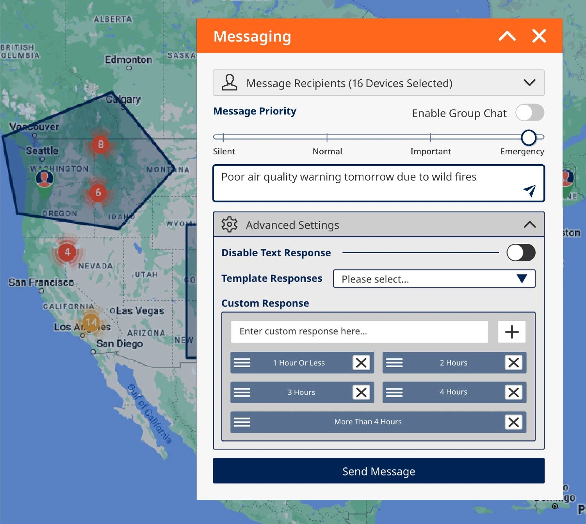This screenshot has height=524, width=586.
Task: Remove the 4 Hours response
Action: tap(514, 392)
